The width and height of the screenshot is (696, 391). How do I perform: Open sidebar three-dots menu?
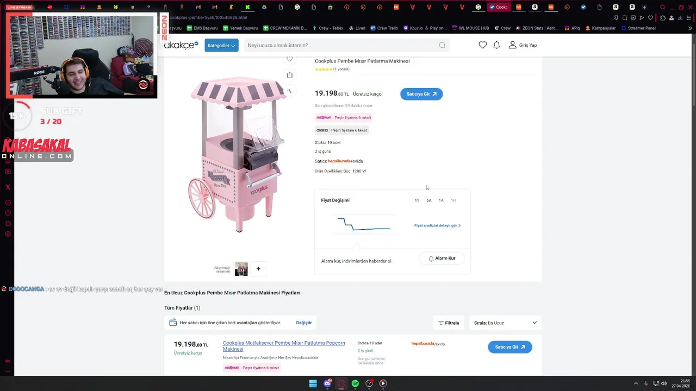pos(8,372)
